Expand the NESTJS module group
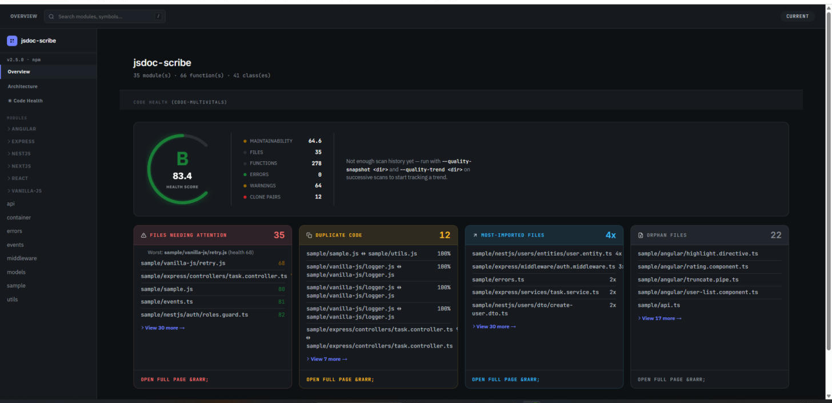This screenshot has width=832, height=403. tap(19, 154)
